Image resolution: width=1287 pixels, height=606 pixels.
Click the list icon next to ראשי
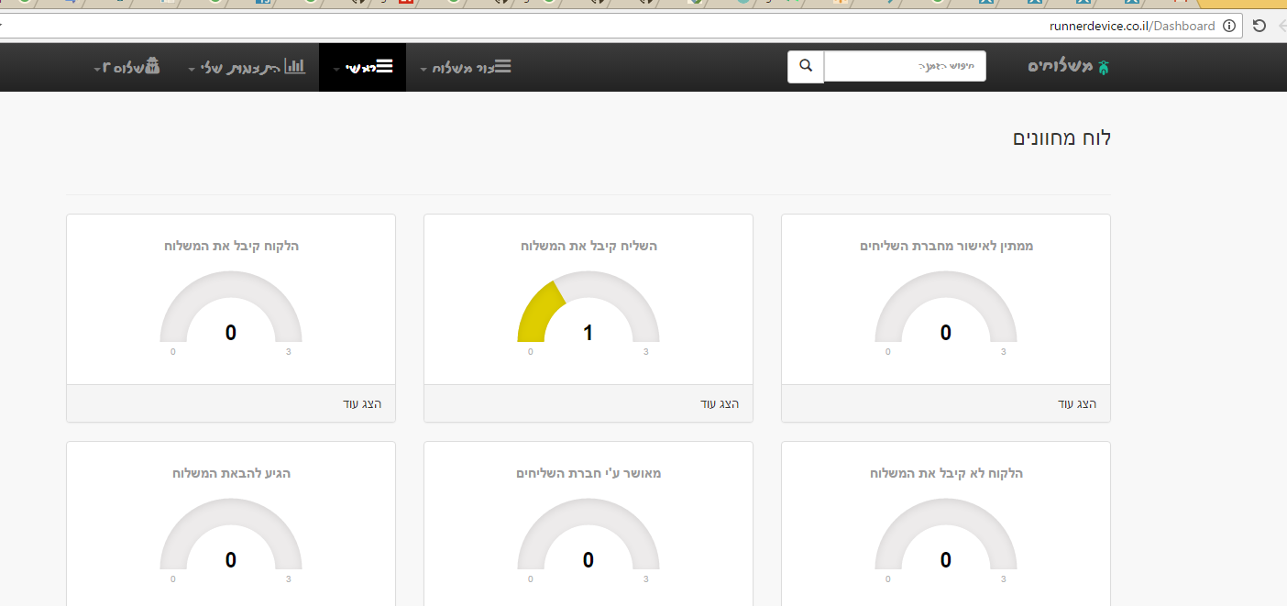(385, 66)
